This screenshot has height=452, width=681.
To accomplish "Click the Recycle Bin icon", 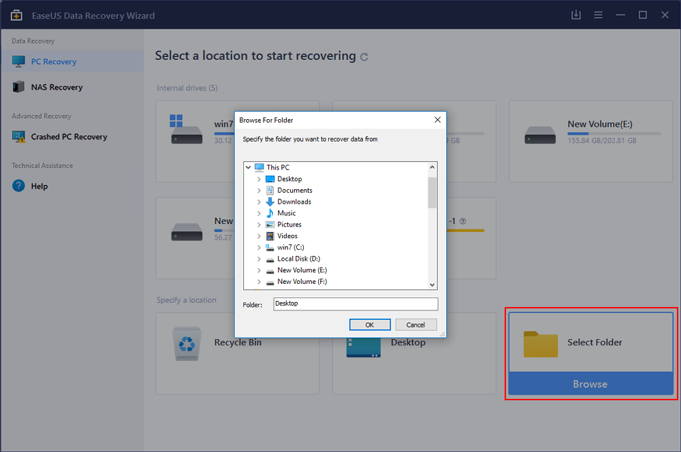I will click(186, 342).
